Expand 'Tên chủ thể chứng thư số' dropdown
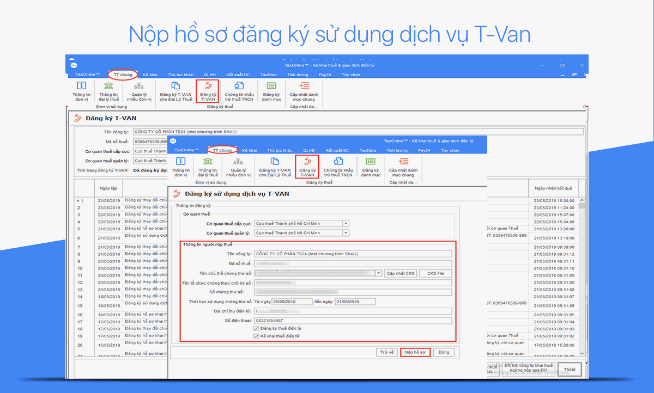 click(379, 273)
